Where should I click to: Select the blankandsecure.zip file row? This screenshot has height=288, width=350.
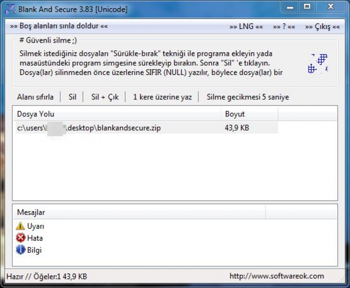point(147,128)
